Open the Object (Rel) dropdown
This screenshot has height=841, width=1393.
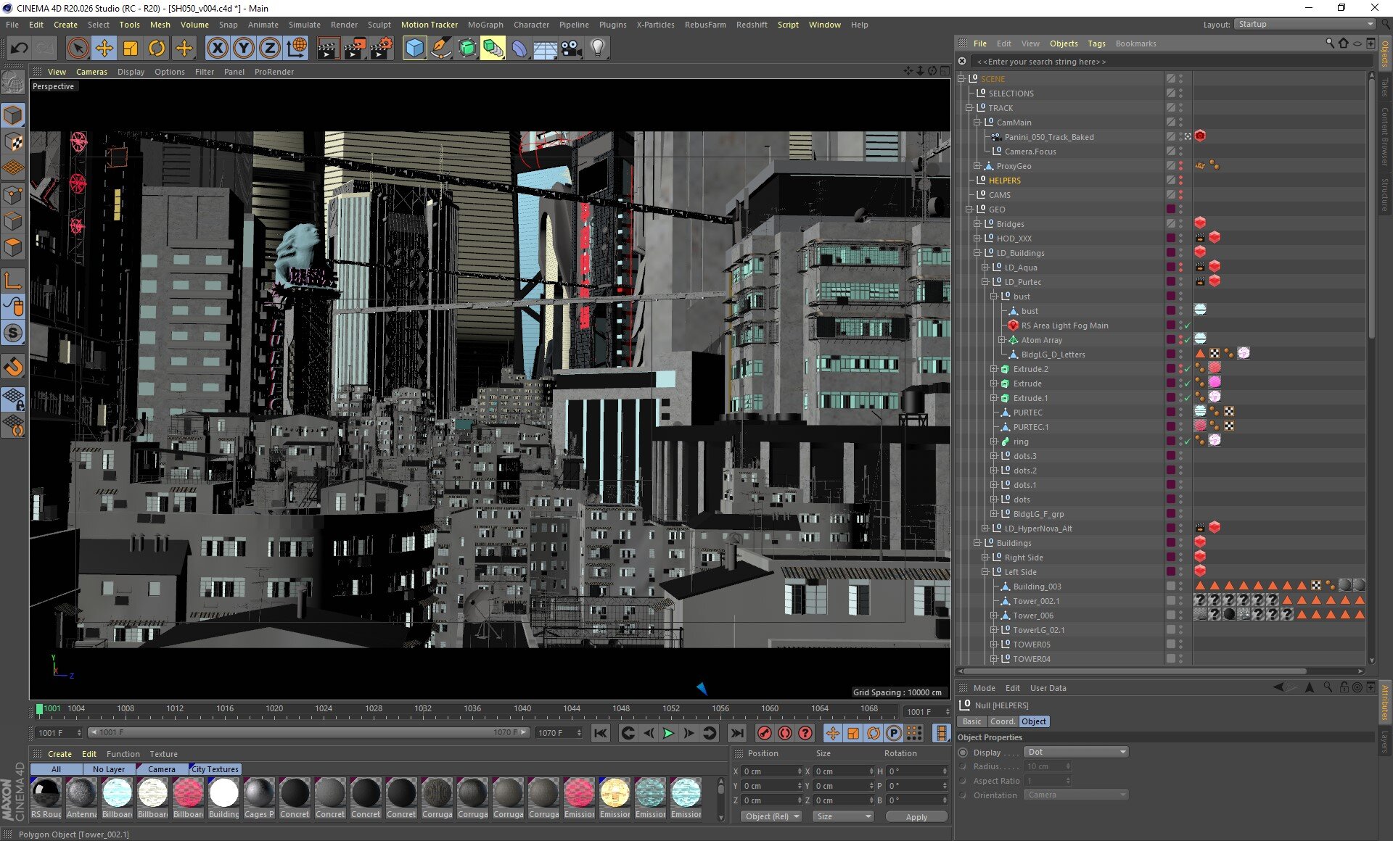(x=771, y=816)
